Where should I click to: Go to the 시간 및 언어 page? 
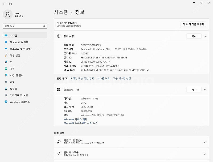coord(25,75)
